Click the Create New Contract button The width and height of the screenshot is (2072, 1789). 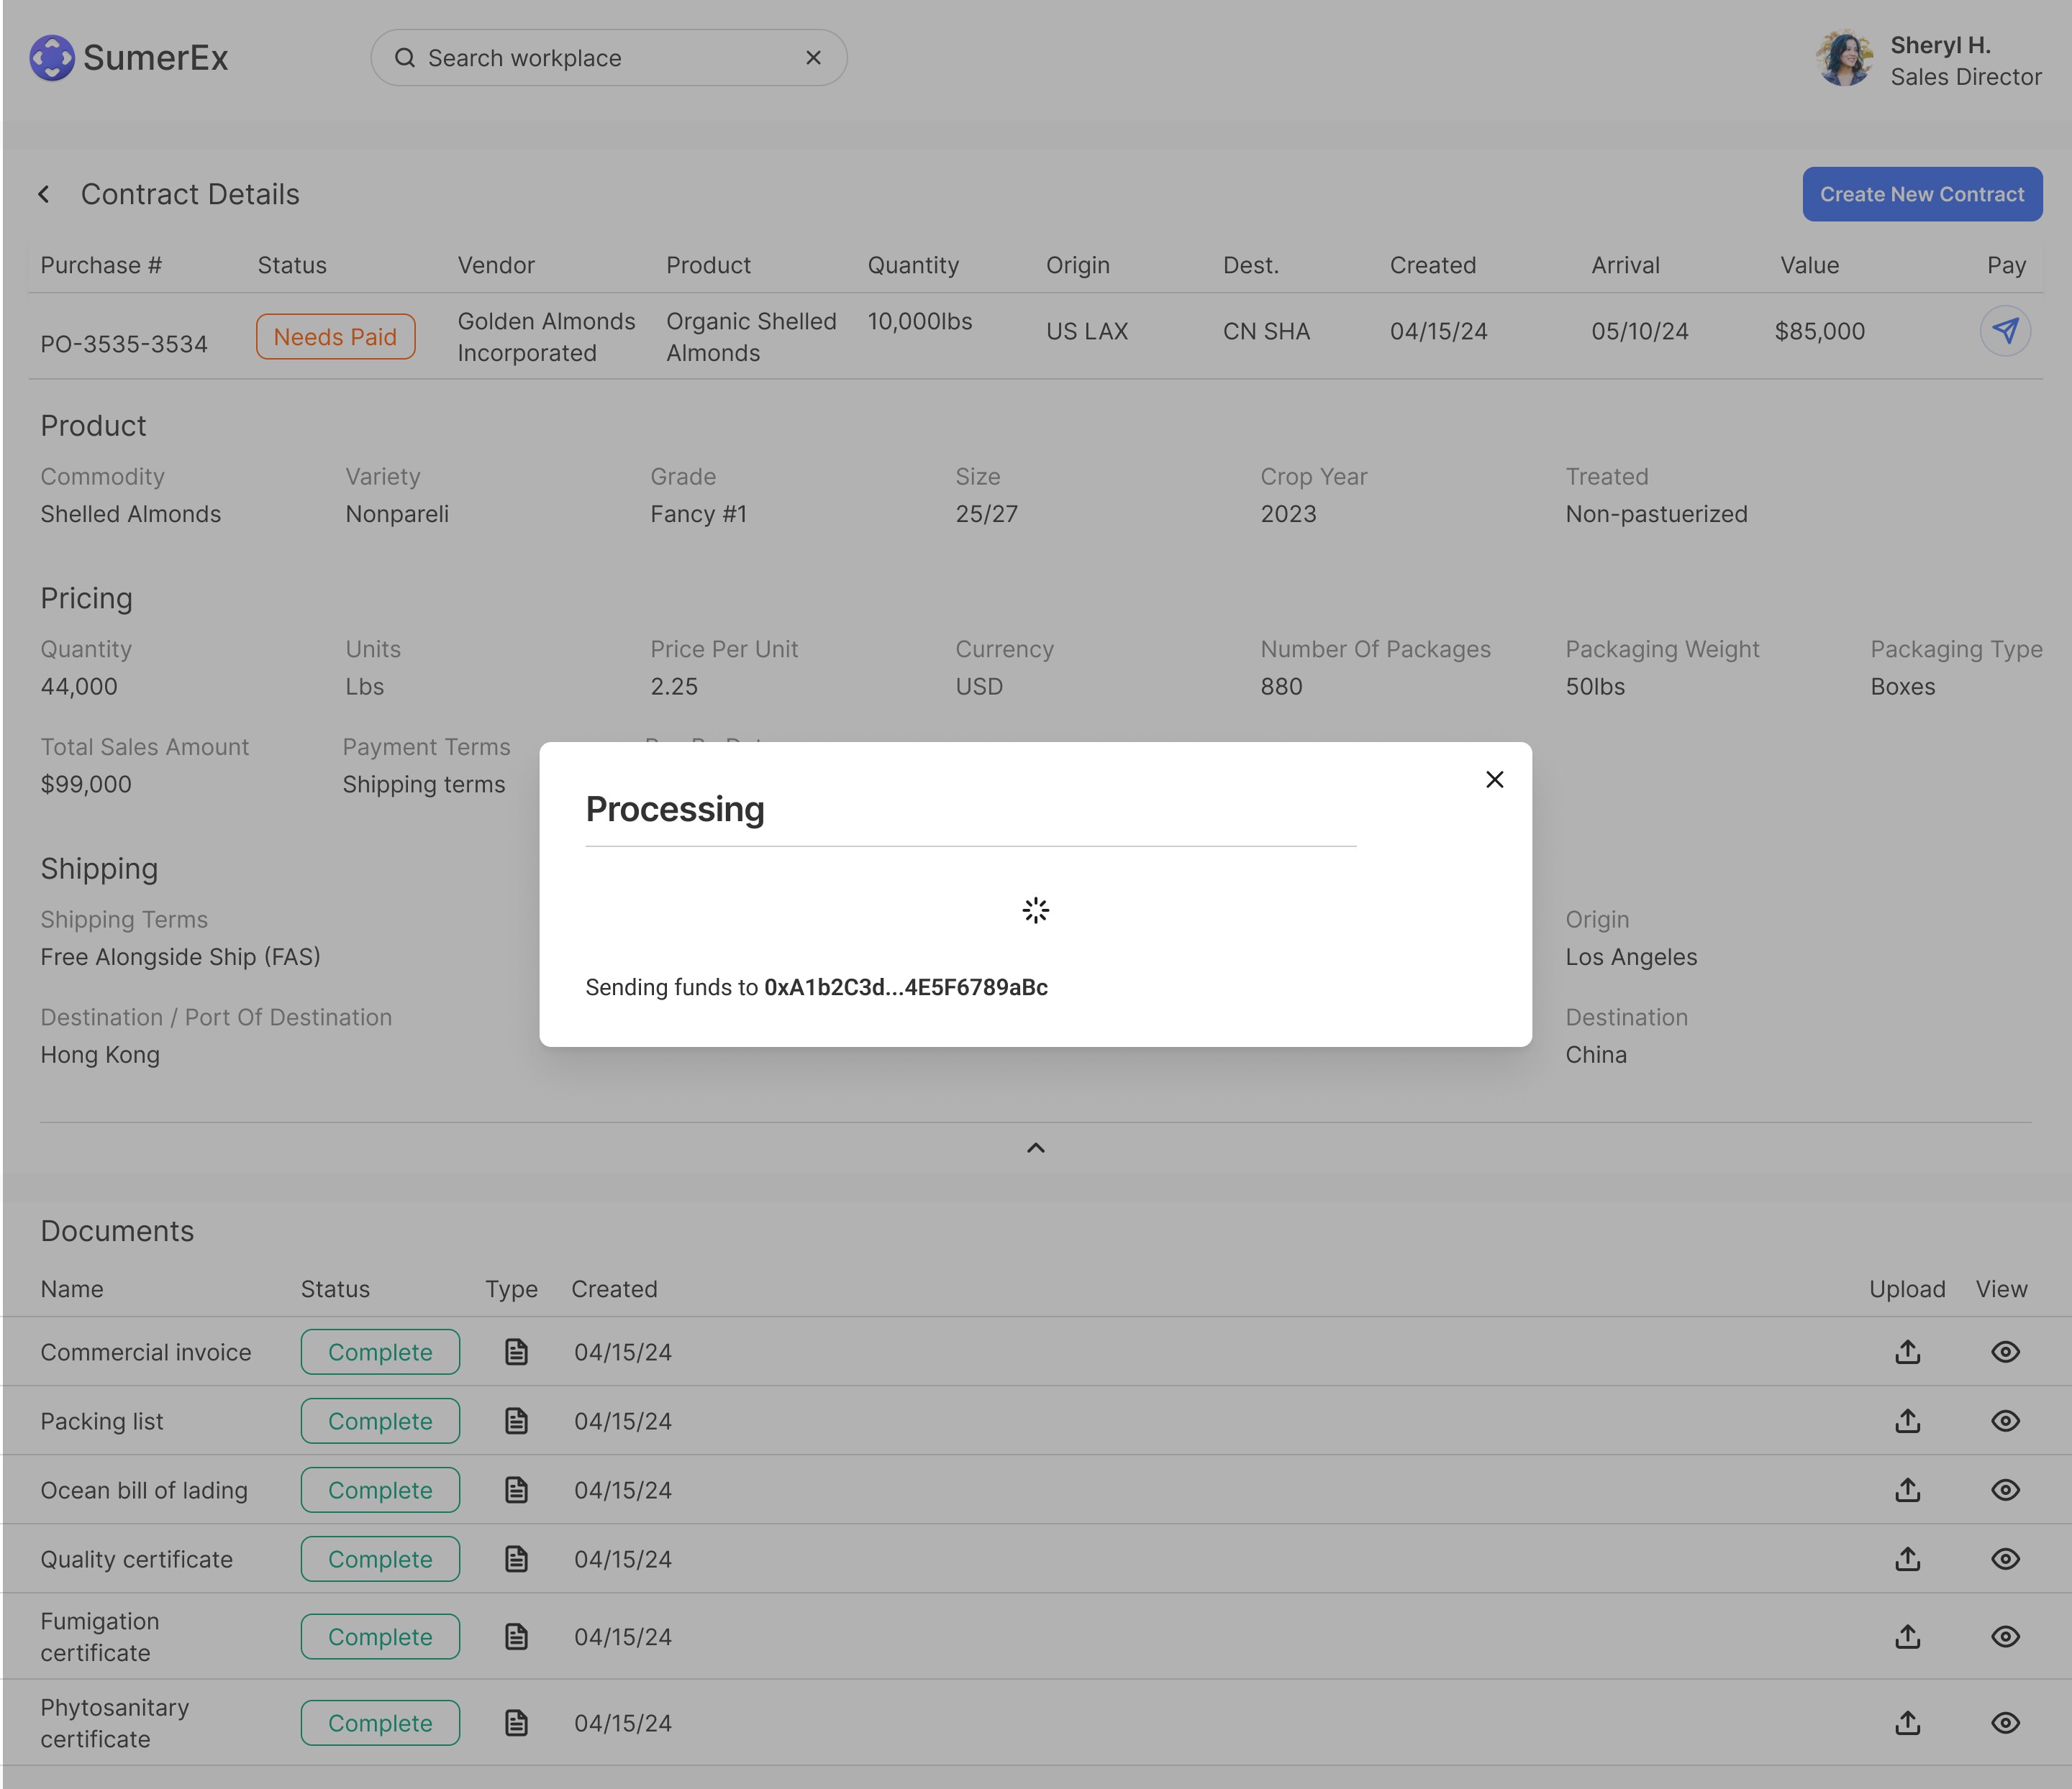(1921, 194)
